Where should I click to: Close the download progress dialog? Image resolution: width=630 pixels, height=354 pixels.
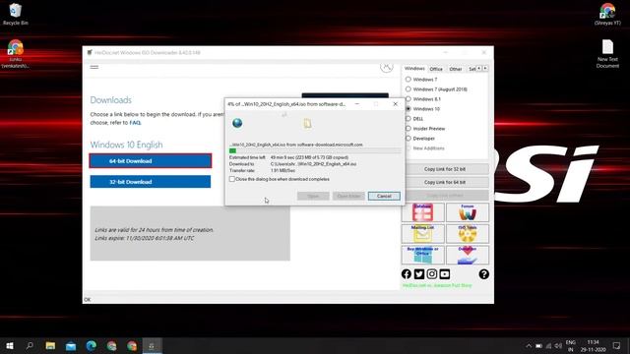[396, 104]
